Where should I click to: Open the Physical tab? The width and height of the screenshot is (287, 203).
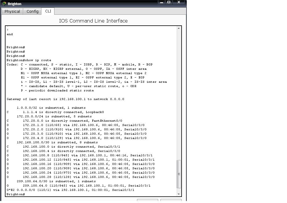[x=12, y=11]
